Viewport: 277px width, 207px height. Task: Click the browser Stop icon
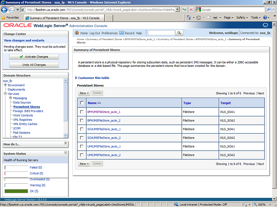[x=191, y=9]
